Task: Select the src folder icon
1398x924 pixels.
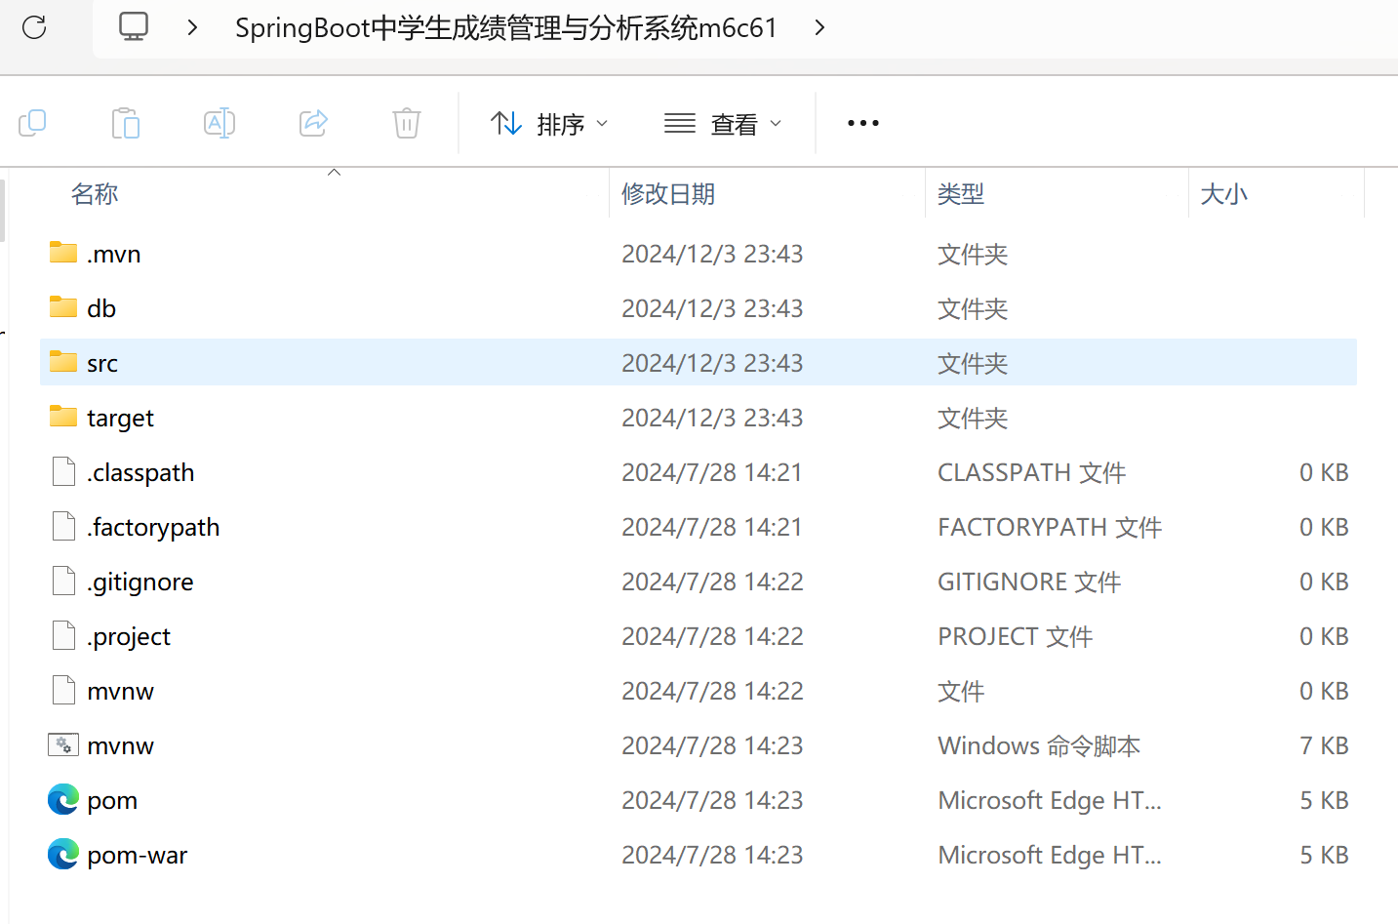Action: click(x=63, y=362)
